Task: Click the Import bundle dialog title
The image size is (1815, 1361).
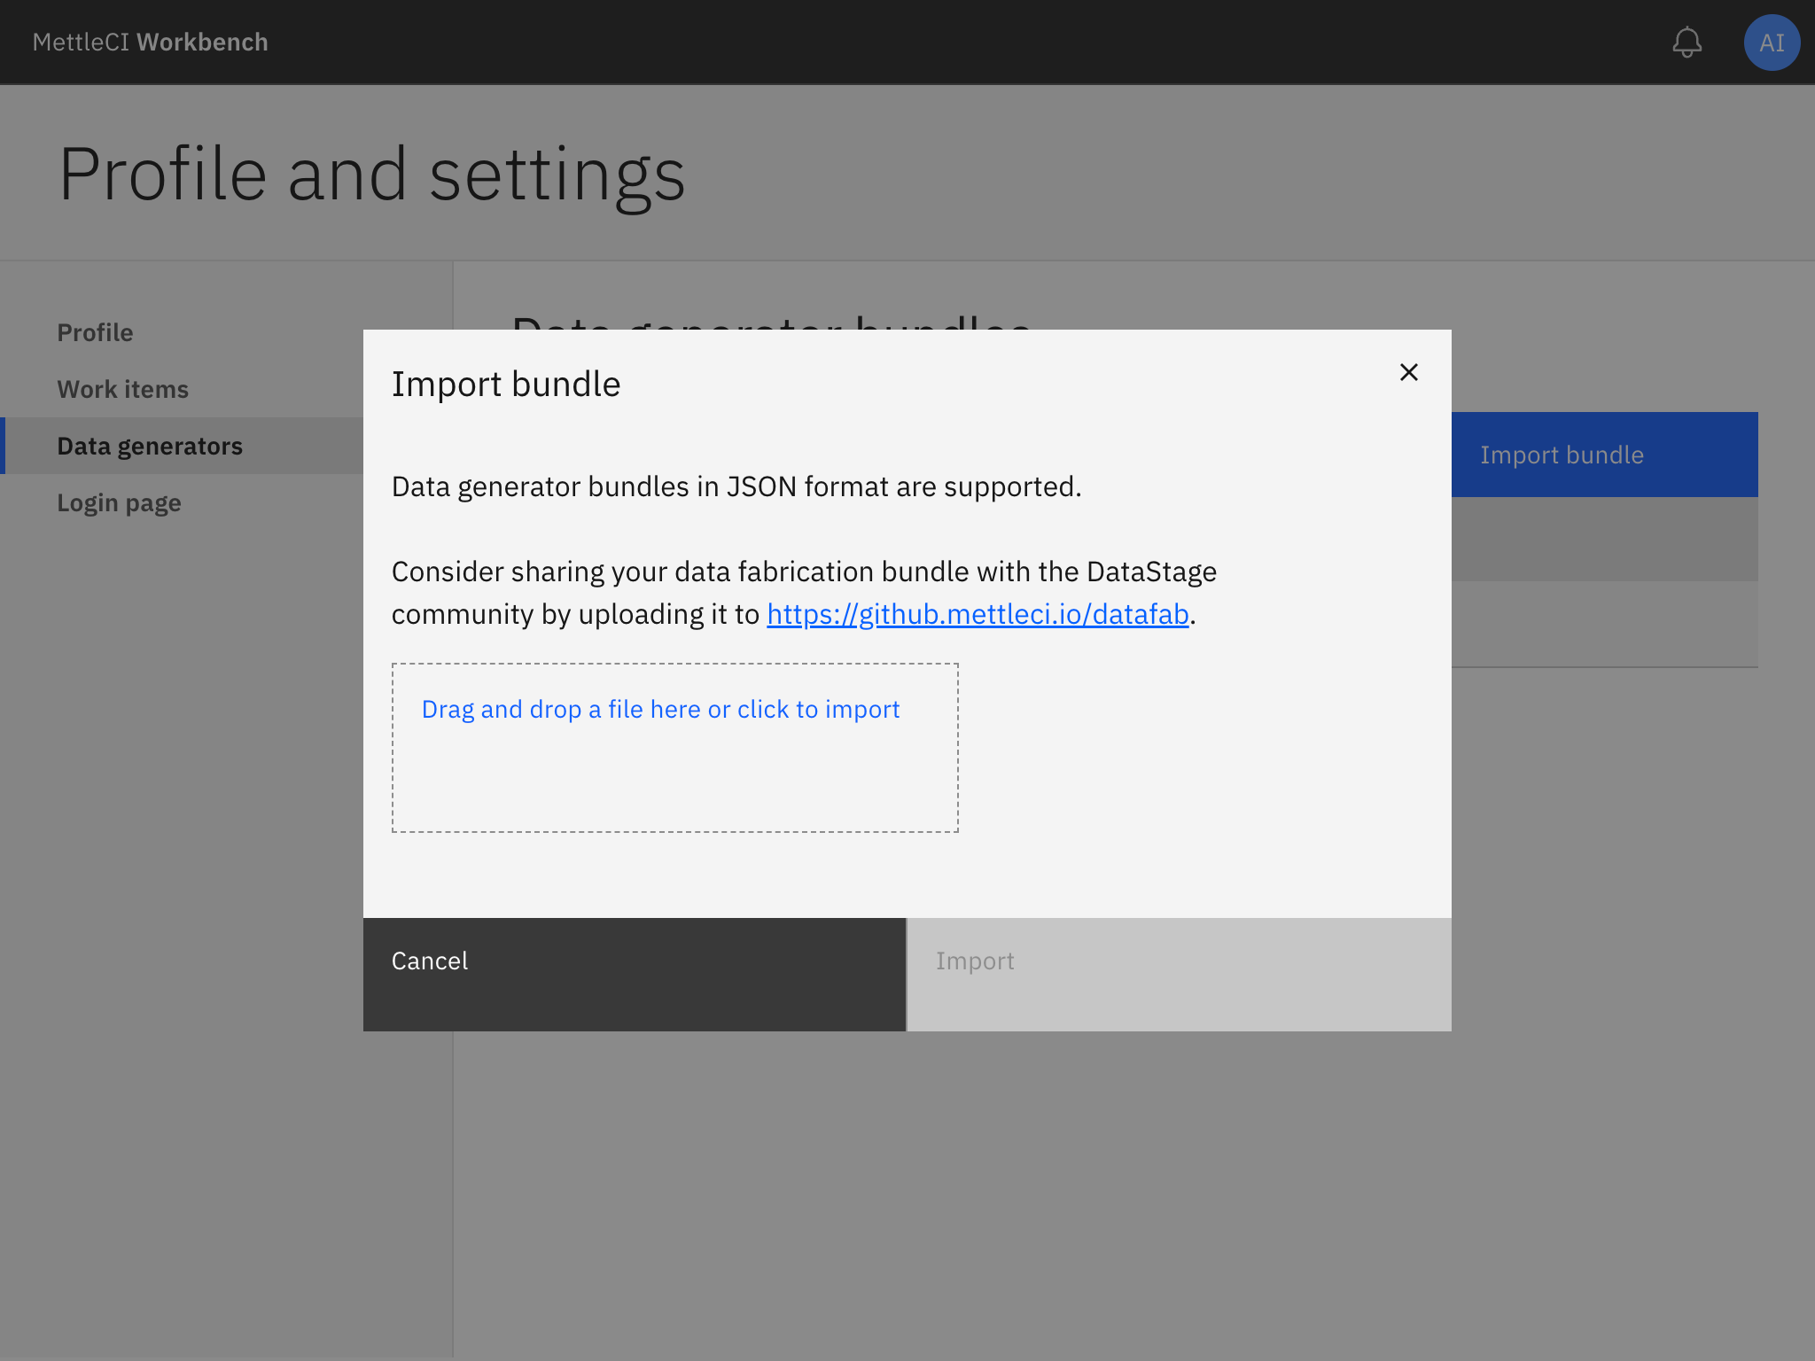Action: tap(506, 384)
